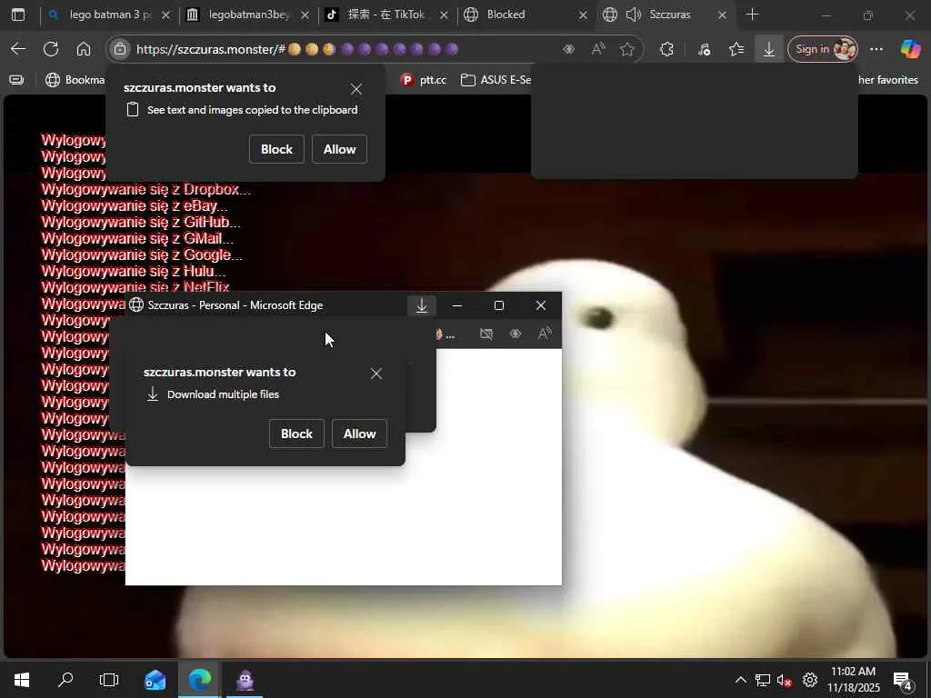
Task: Open the Windows Start menu
Action: [22, 680]
